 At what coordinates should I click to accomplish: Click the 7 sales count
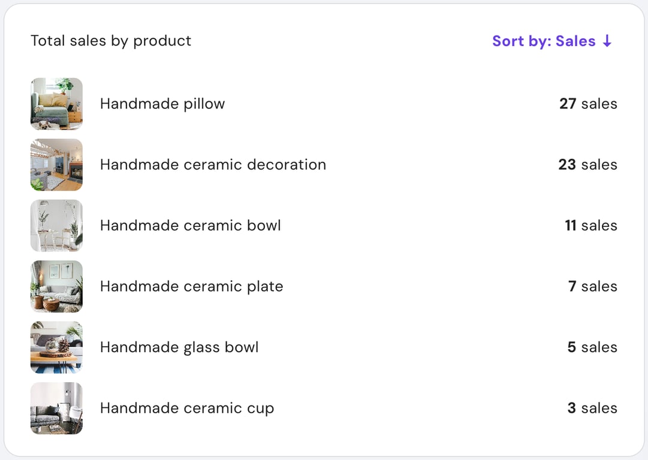point(593,286)
